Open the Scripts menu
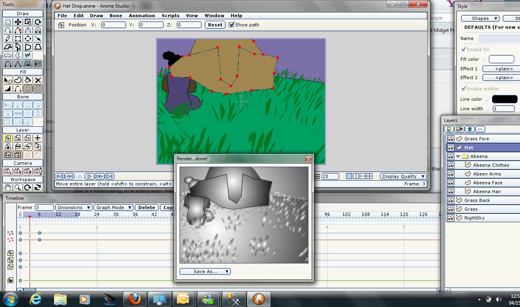Viewport: 520px width, 307px height. point(170,16)
